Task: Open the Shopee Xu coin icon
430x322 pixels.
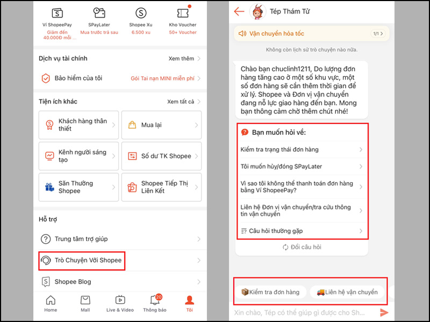Action: (x=141, y=13)
